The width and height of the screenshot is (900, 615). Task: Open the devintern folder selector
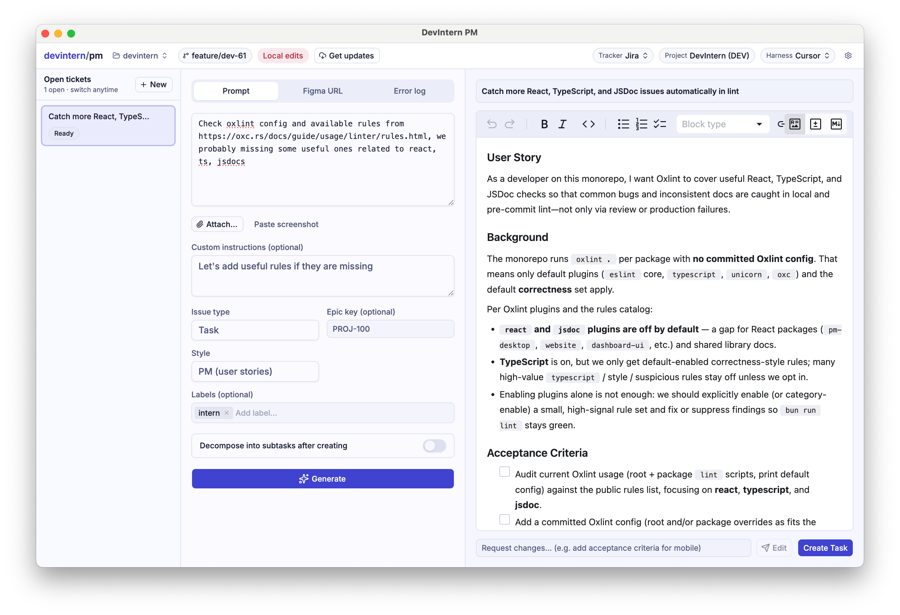(140, 56)
